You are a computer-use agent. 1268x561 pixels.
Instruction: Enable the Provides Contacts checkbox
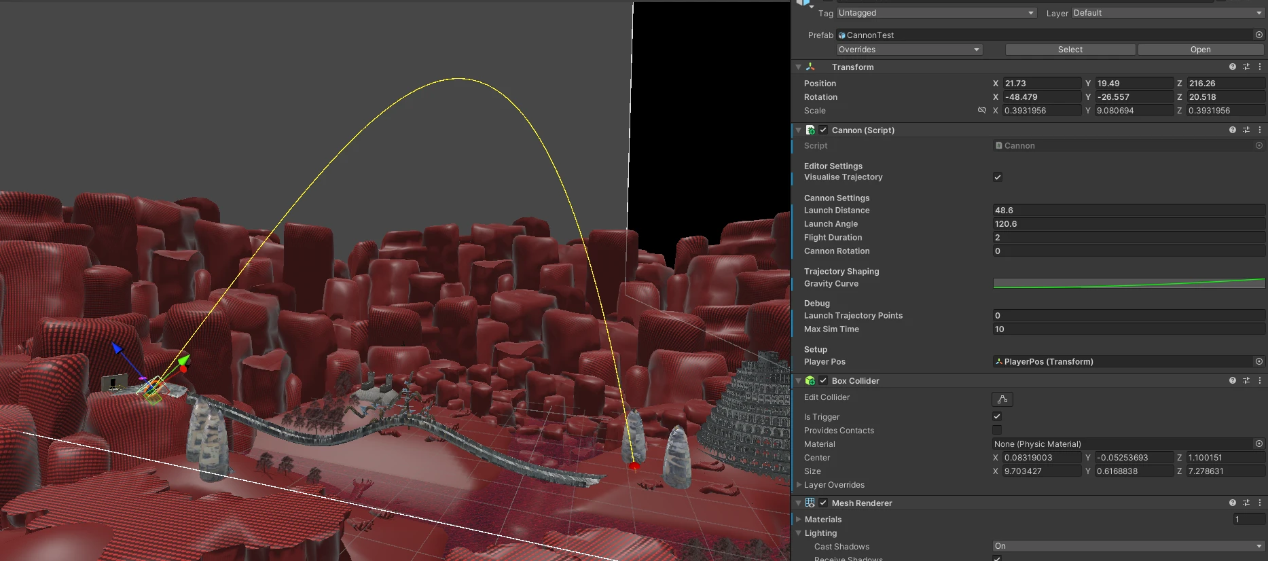[x=997, y=430]
